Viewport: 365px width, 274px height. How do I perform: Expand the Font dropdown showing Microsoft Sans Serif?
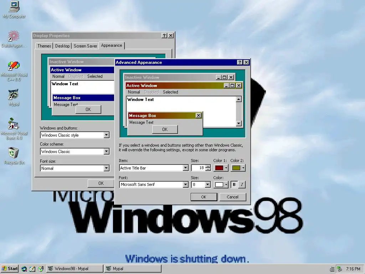click(x=185, y=184)
